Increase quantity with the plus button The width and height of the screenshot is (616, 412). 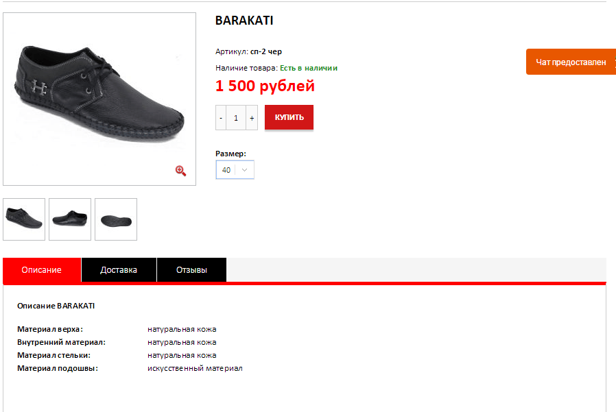252,117
